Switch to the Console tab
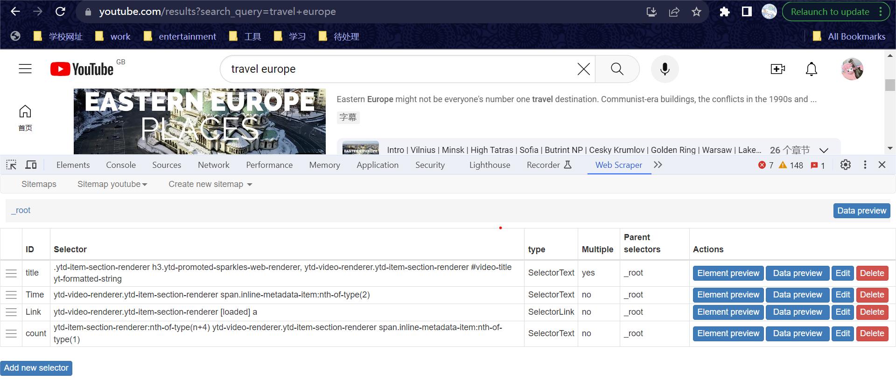 click(x=121, y=165)
